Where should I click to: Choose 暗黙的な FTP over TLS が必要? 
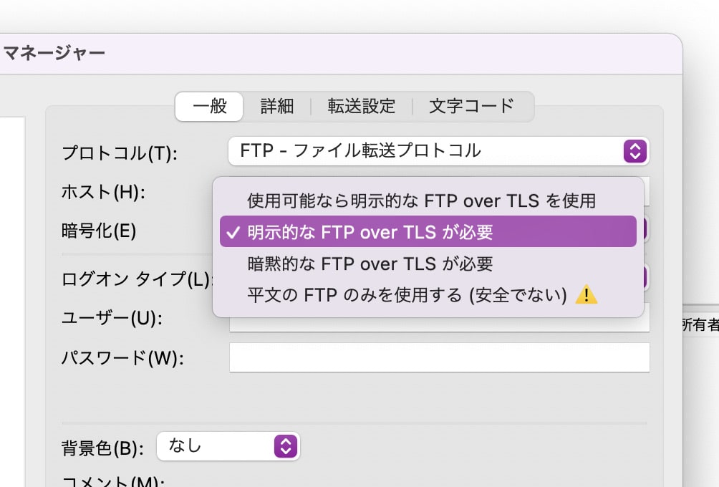click(370, 264)
